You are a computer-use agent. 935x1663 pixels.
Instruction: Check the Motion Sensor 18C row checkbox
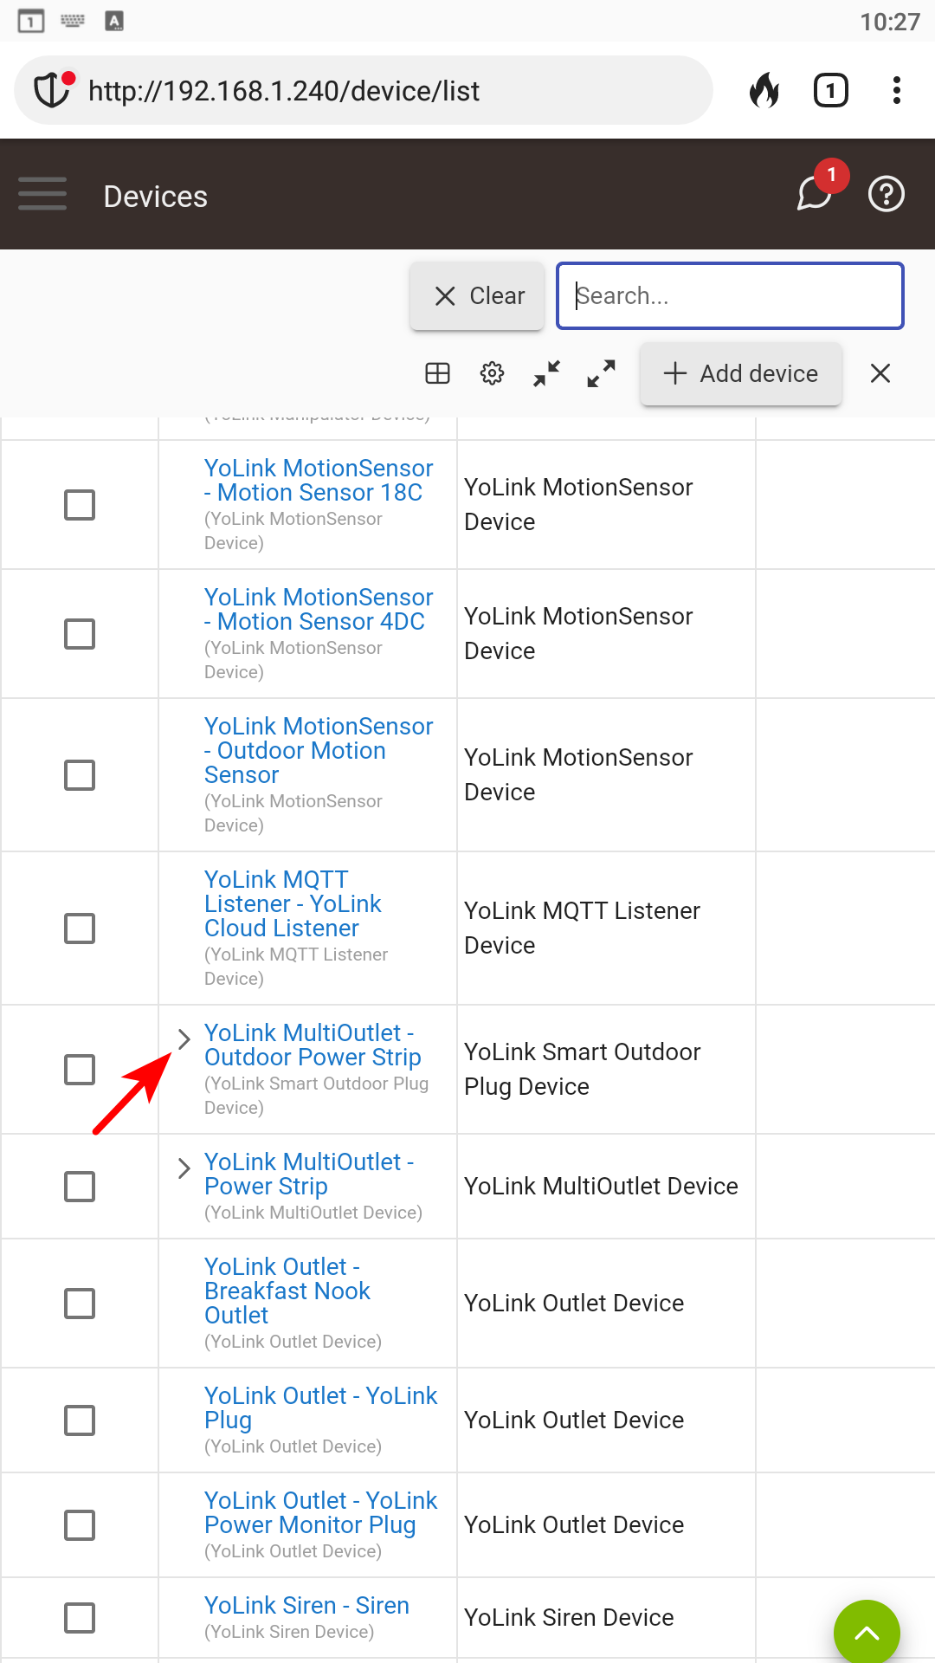(x=80, y=505)
